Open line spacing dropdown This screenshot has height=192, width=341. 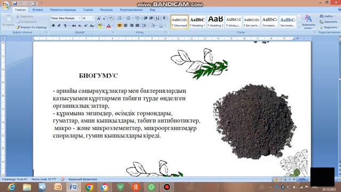(145, 26)
